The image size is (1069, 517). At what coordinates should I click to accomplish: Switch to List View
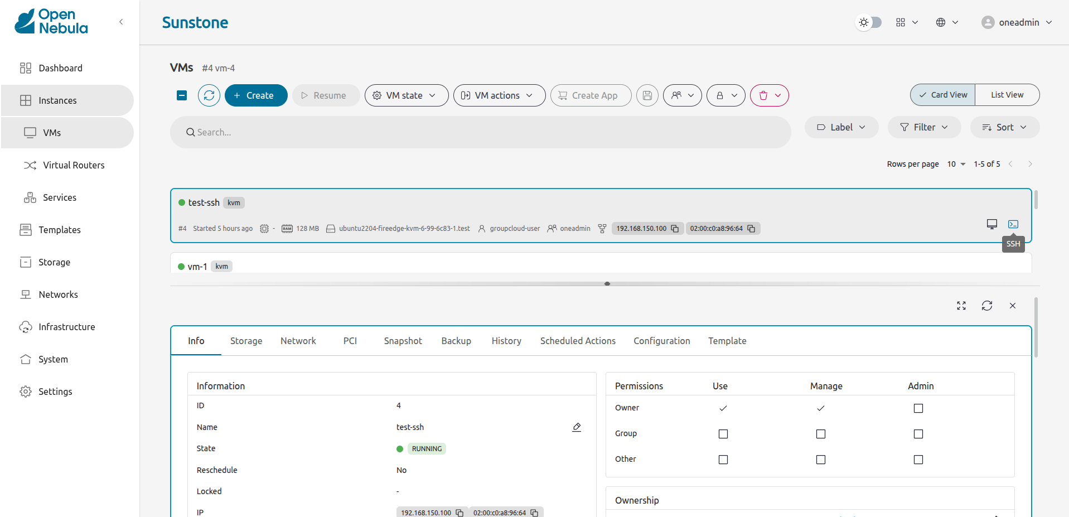tap(1007, 95)
